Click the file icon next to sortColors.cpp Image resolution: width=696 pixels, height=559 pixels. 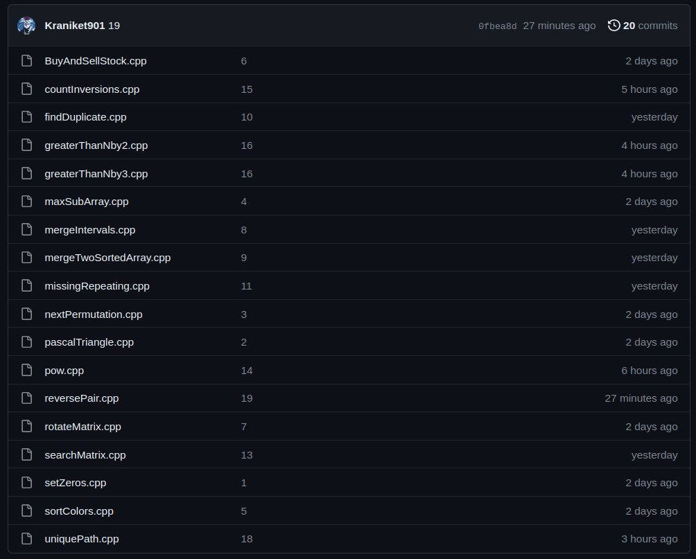pos(26,511)
